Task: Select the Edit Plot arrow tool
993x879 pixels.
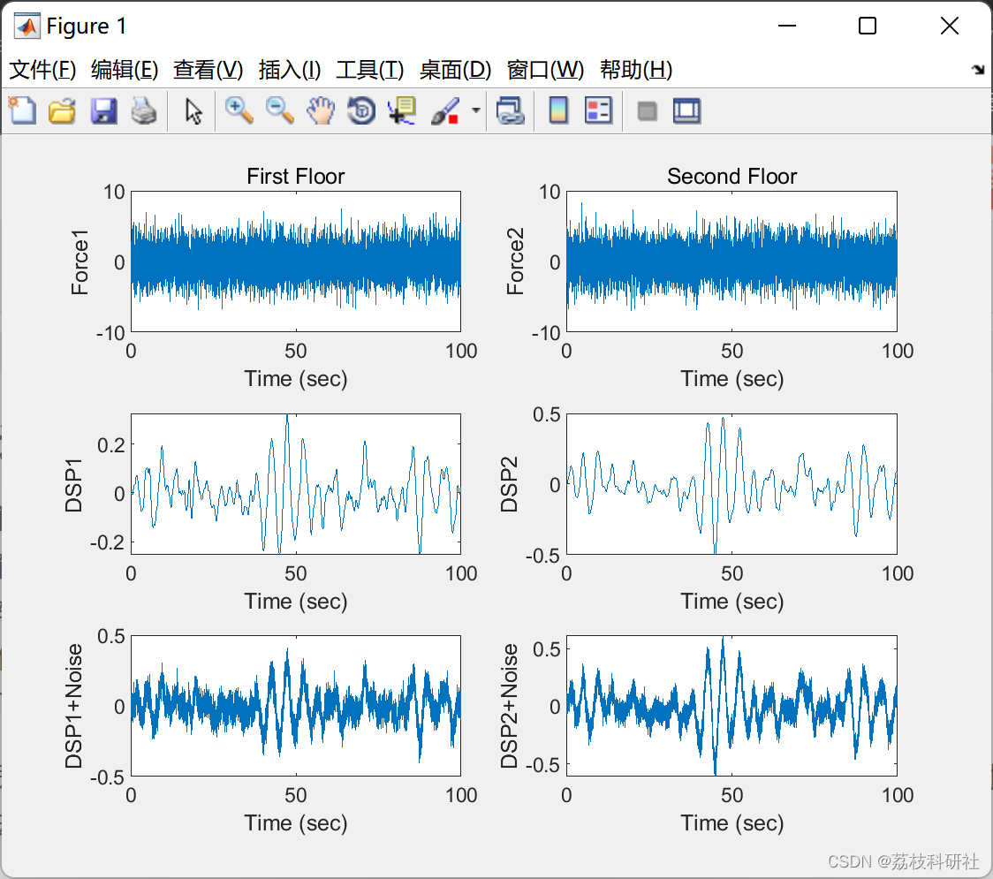Action: 193,110
